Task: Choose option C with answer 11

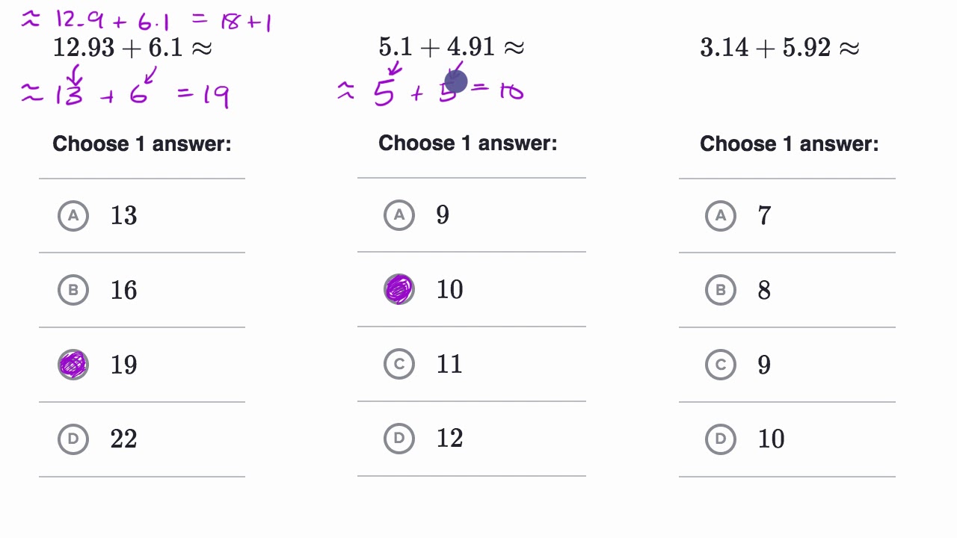Action: point(399,364)
